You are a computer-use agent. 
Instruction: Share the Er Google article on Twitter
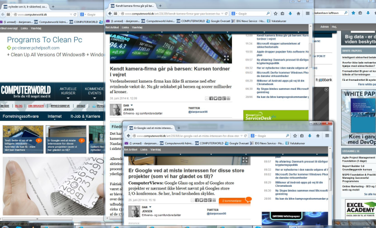(x=201, y=200)
